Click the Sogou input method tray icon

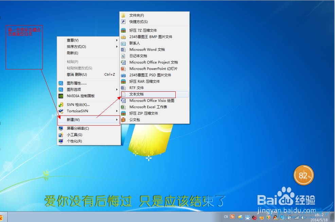[232, 217]
